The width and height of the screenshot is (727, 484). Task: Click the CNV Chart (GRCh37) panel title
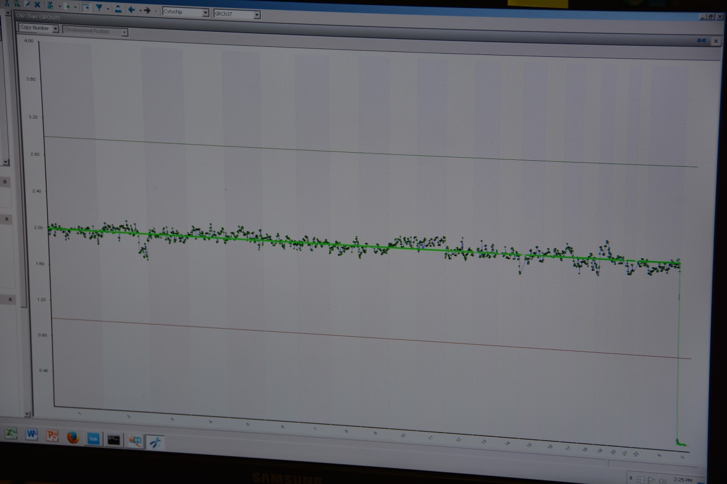coord(38,17)
